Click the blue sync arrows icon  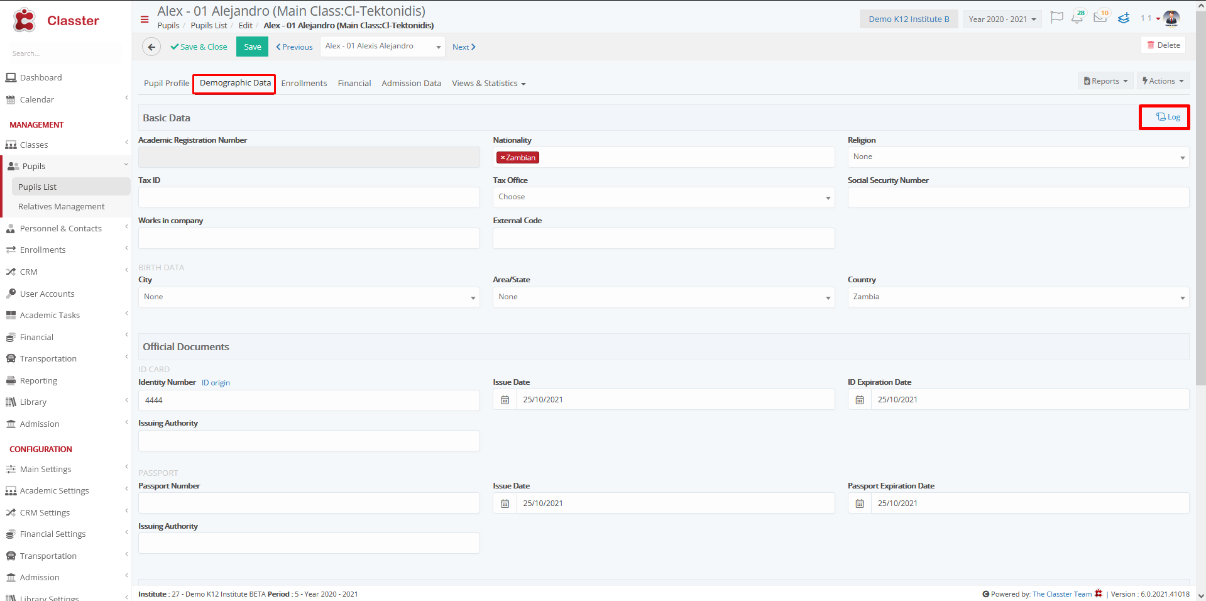coord(1124,18)
